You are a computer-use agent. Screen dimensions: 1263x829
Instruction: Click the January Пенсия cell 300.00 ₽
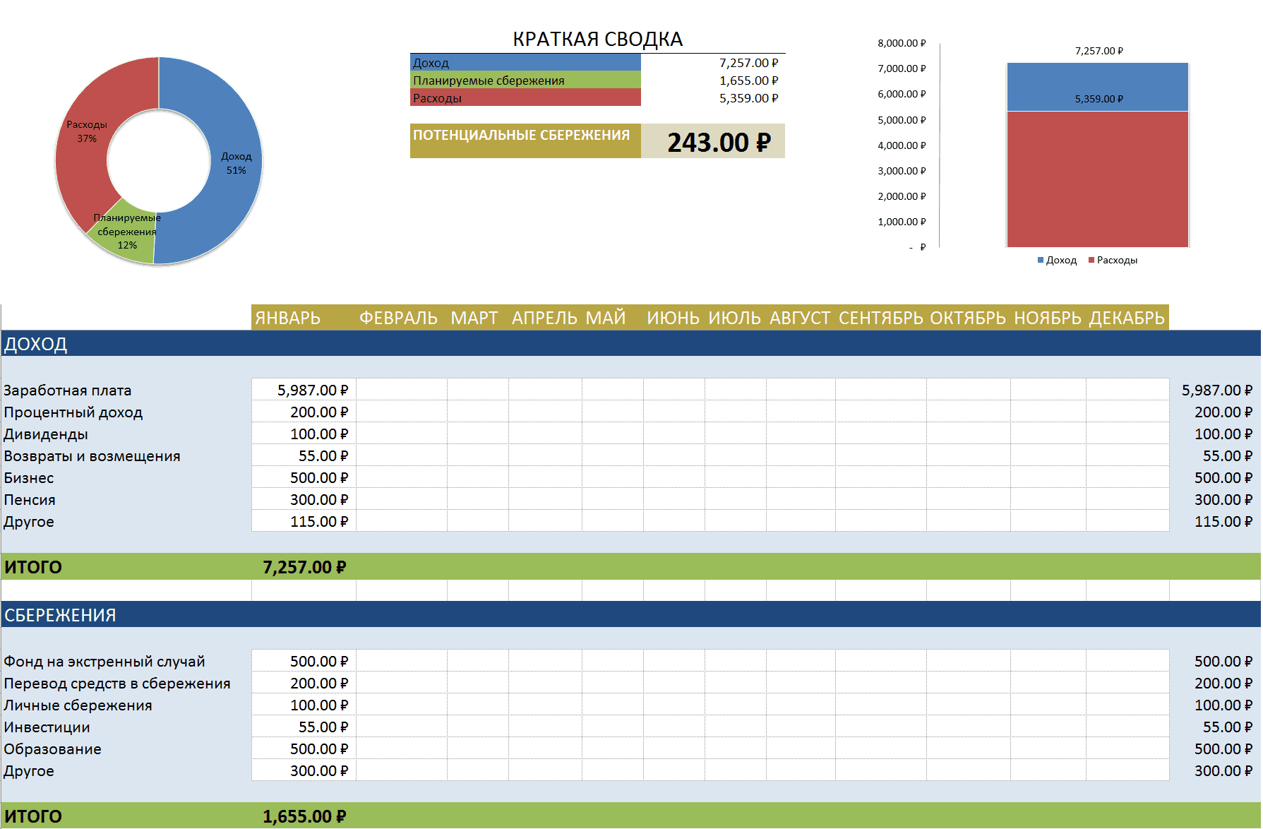304,499
